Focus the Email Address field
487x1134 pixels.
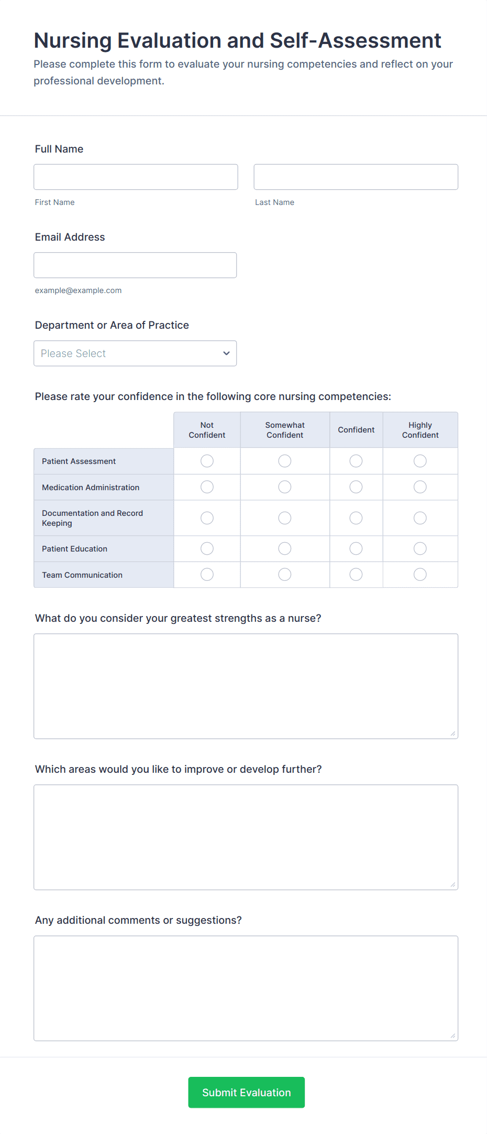[x=135, y=265]
